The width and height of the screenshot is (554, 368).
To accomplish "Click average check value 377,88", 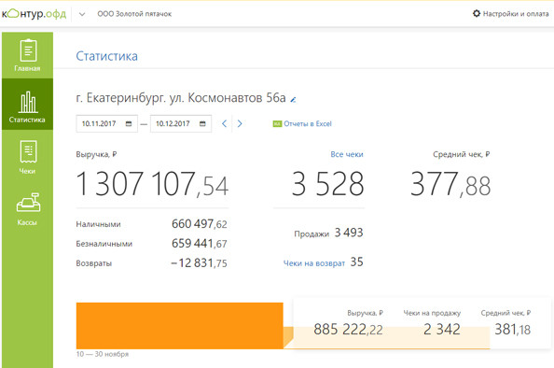I will (x=450, y=184).
